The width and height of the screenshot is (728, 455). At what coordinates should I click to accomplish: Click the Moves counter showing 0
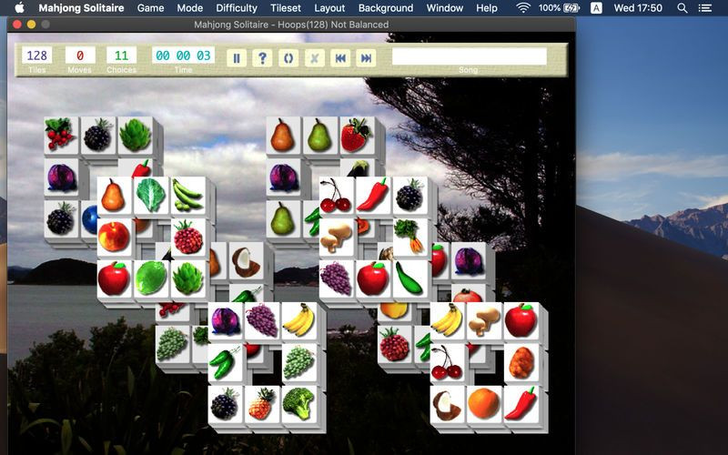click(80, 56)
